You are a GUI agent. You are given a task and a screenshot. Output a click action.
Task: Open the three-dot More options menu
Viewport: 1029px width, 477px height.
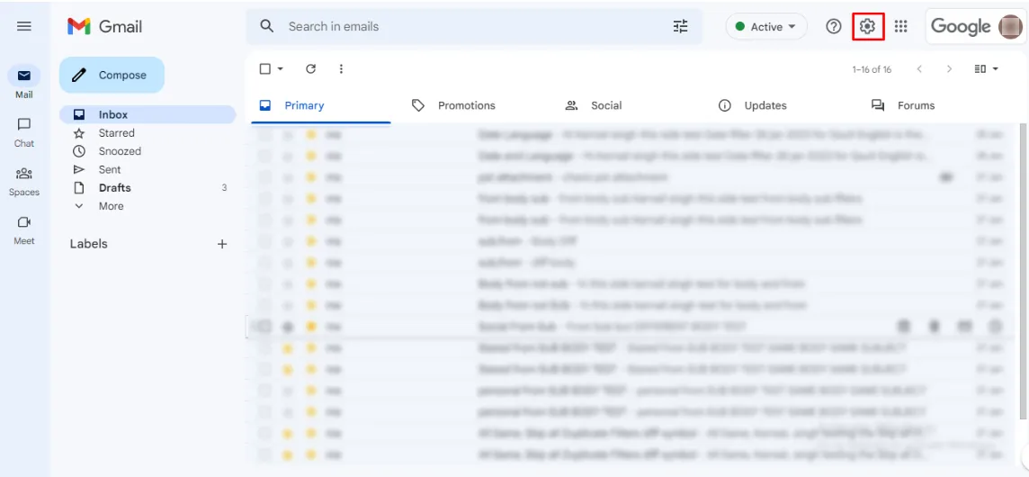341,69
